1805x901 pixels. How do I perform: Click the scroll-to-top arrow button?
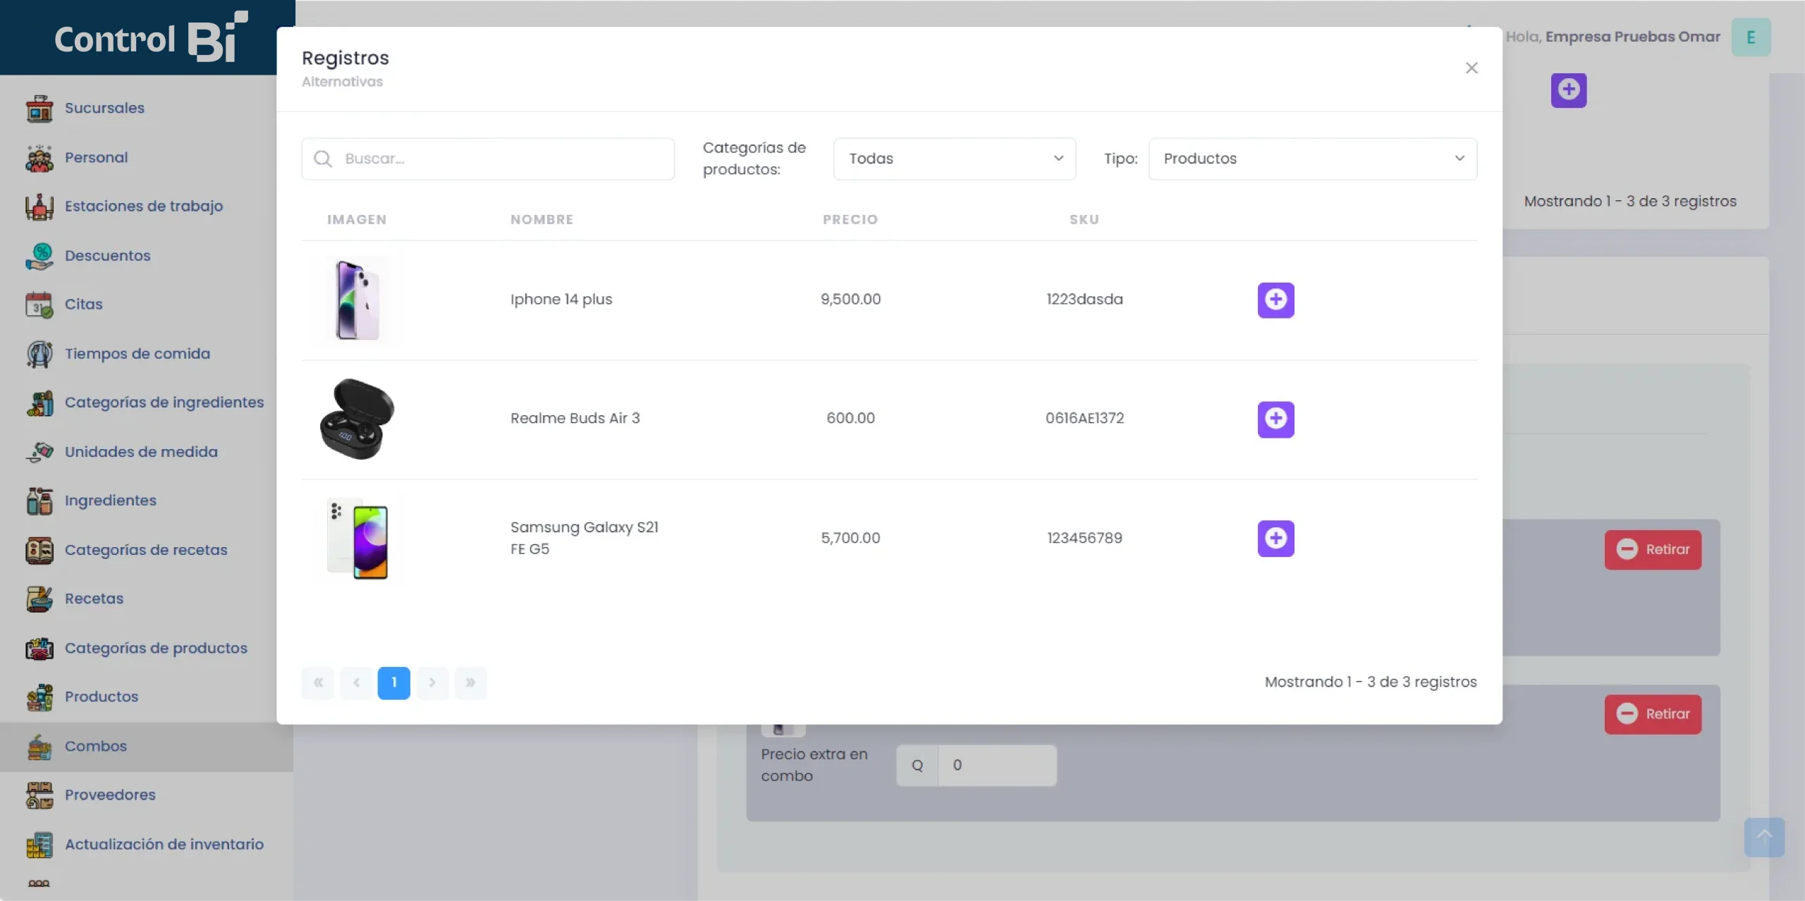coord(1764,837)
